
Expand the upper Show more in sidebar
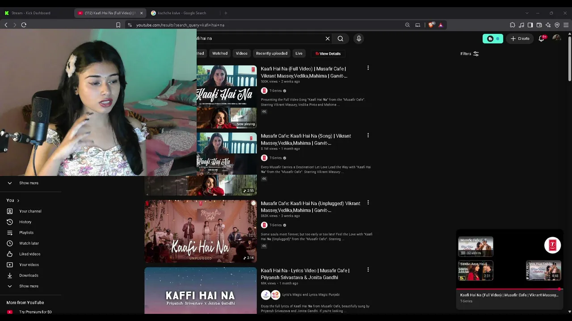pos(29,183)
